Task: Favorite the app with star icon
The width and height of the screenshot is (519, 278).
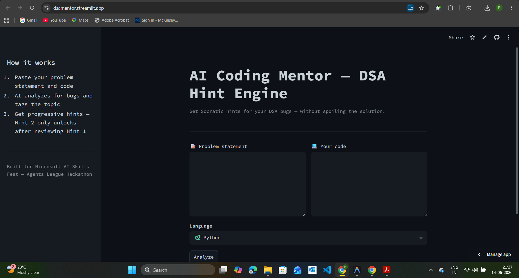Action: click(473, 38)
